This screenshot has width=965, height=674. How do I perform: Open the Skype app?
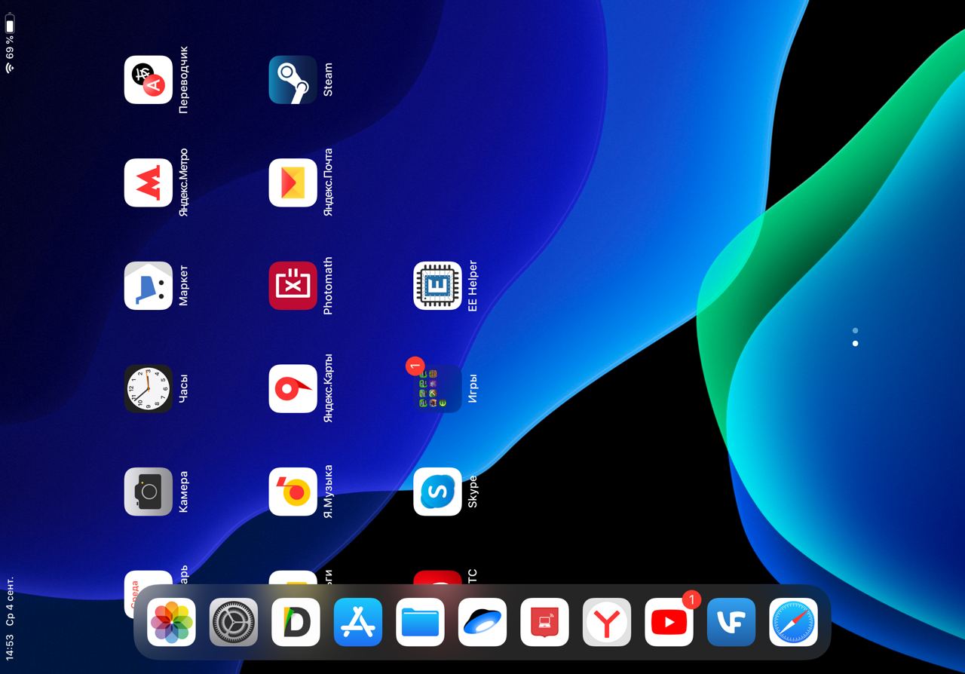[x=438, y=492]
